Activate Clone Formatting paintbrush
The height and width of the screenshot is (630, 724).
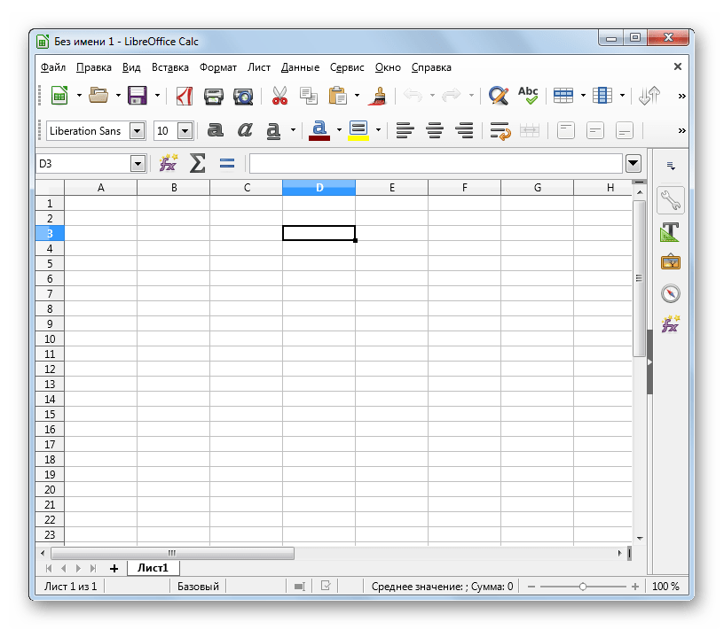[x=378, y=96]
